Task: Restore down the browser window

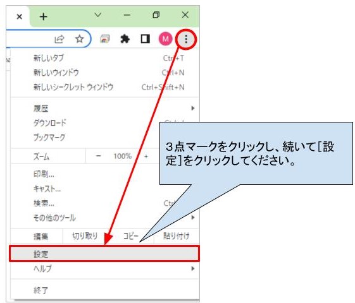Action: point(156,15)
